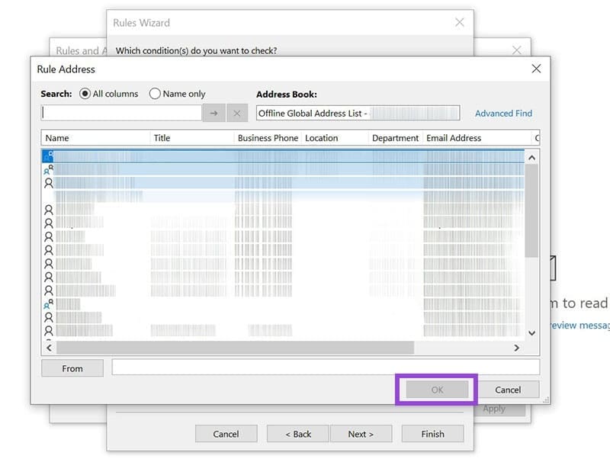The height and width of the screenshot is (459, 610).
Task: Click the Next button in Rules Wizard
Action: [x=361, y=434]
